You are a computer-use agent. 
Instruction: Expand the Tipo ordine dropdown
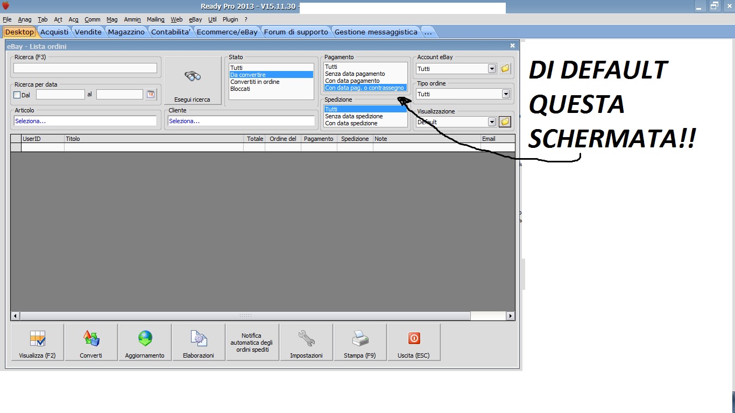[x=506, y=94]
